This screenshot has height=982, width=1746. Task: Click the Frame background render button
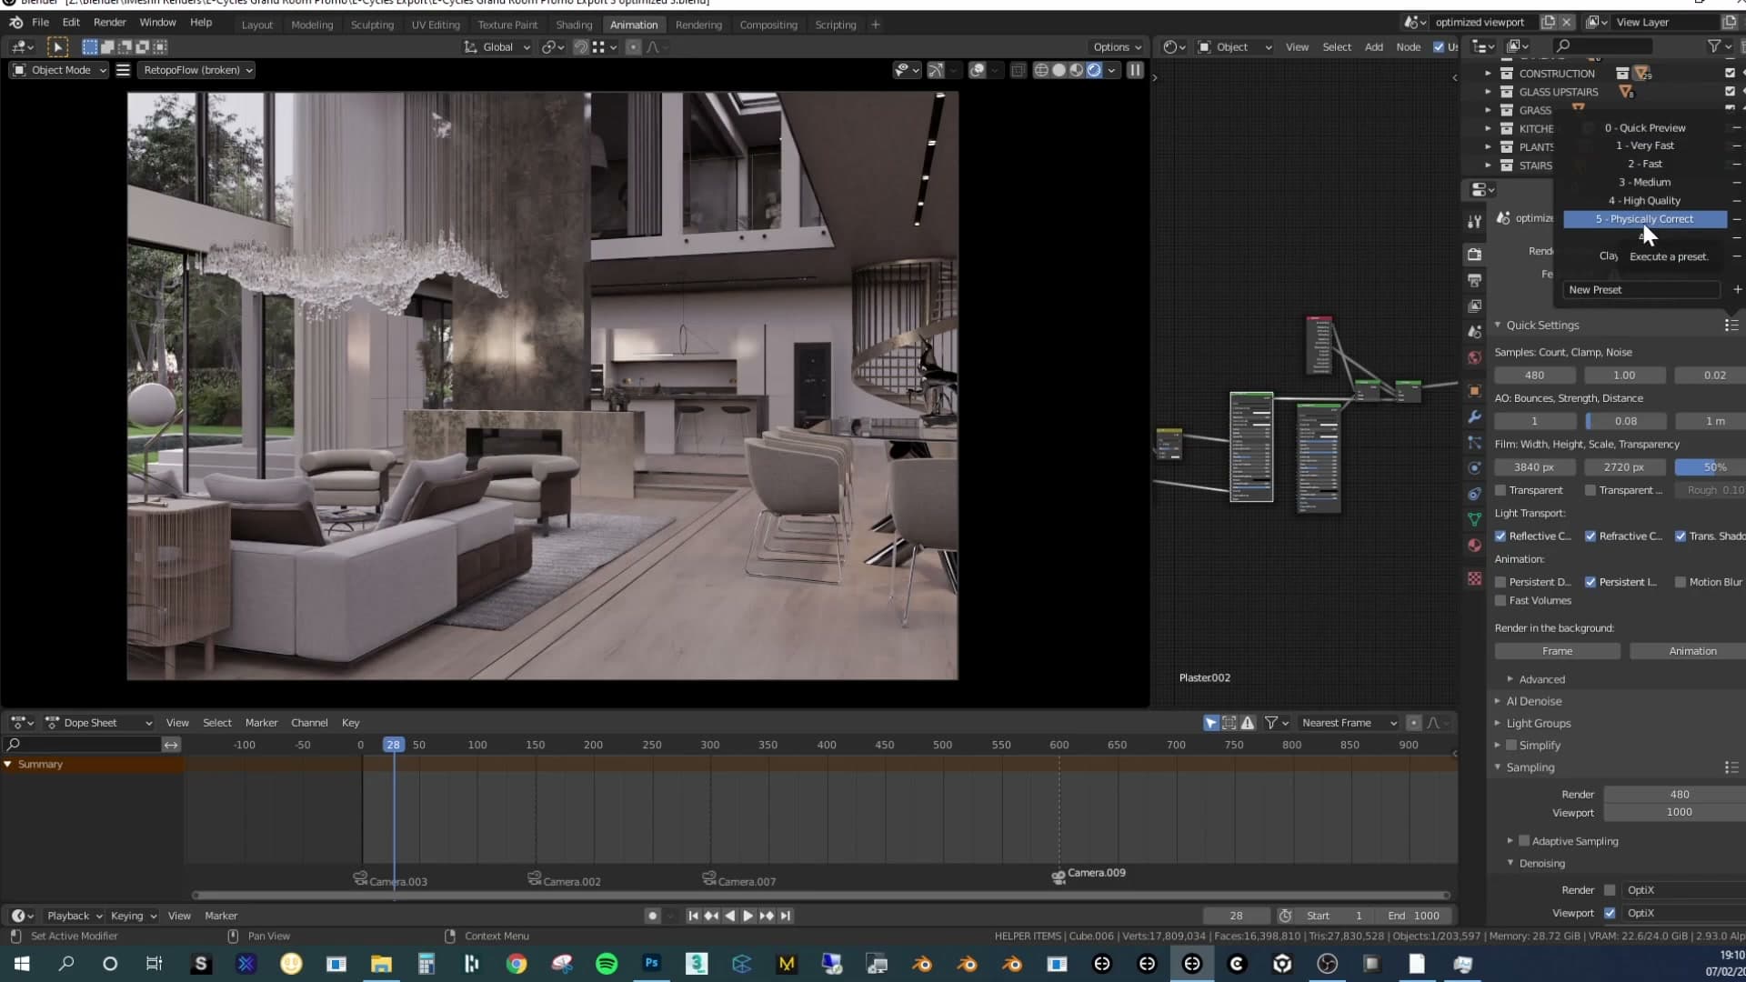point(1557,651)
